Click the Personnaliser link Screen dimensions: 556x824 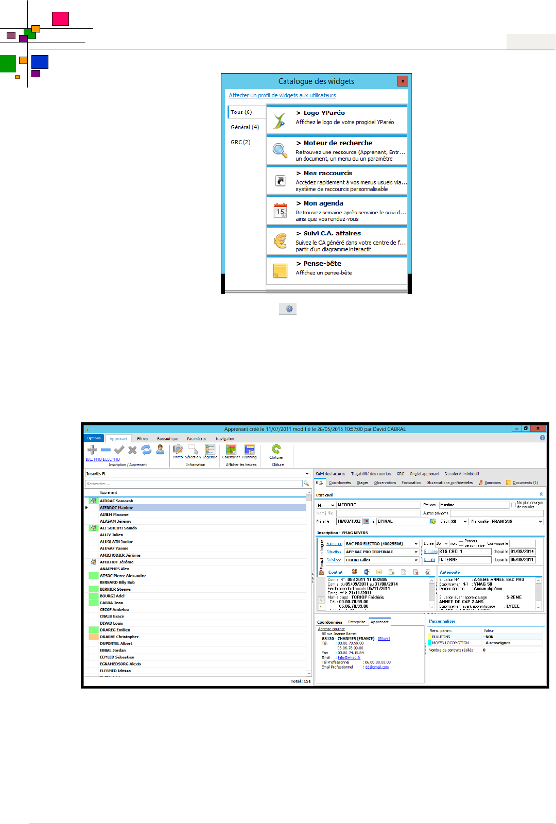tap(442, 622)
